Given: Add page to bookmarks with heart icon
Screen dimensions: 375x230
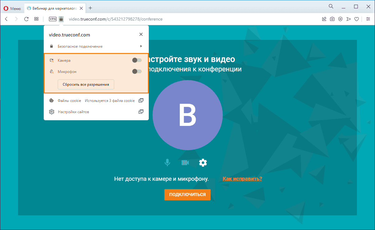Looking at the screenshot, I should click(x=357, y=19).
